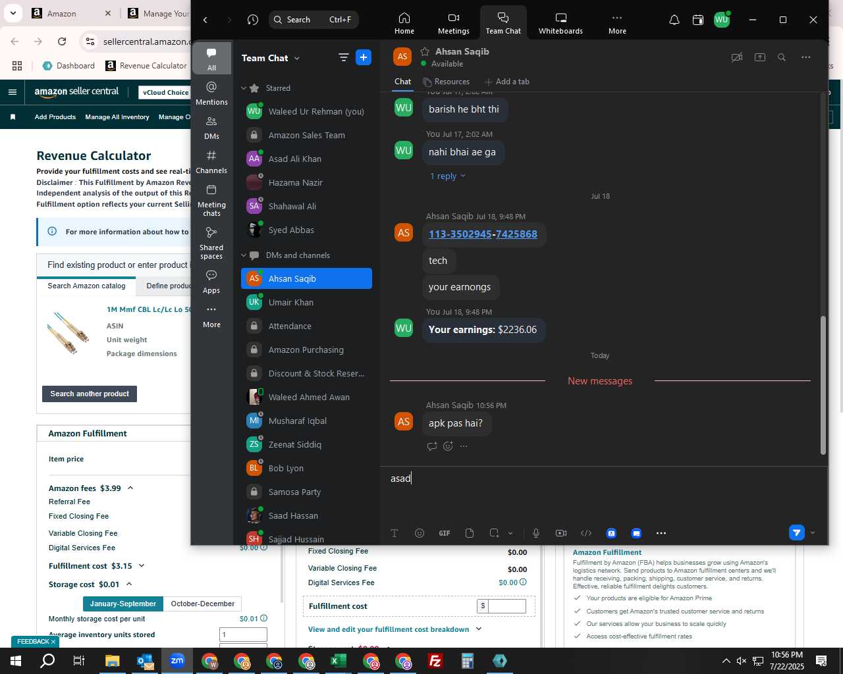Open Excel from the taskbar
843x674 pixels.
339,661
